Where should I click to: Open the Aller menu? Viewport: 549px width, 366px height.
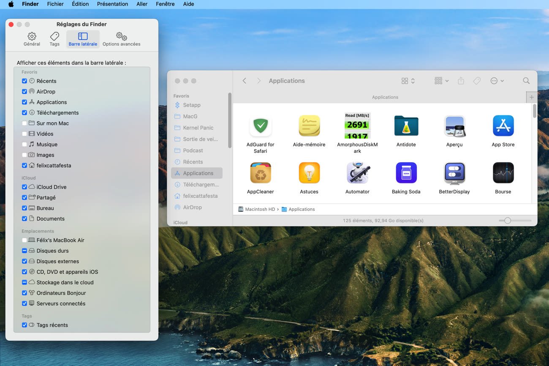[x=142, y=4]
